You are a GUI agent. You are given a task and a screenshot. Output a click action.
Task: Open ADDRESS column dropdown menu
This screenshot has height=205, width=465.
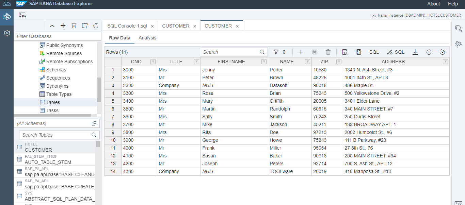point(445,62)
